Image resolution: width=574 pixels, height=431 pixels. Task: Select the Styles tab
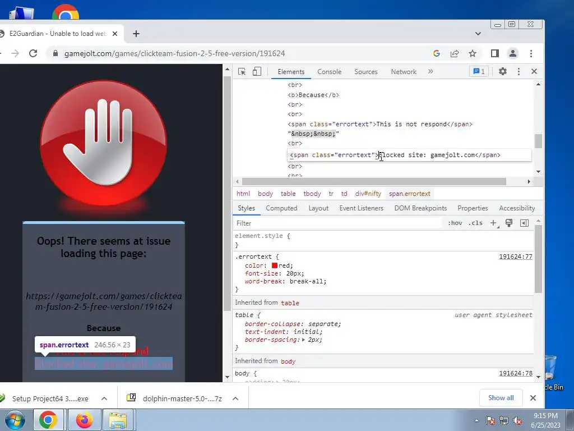coord(247,208)
